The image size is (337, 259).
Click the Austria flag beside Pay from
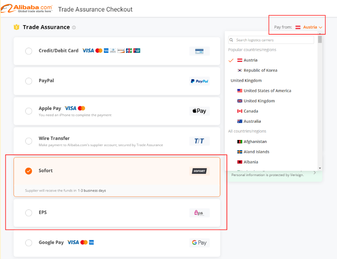tap(298, 27)
